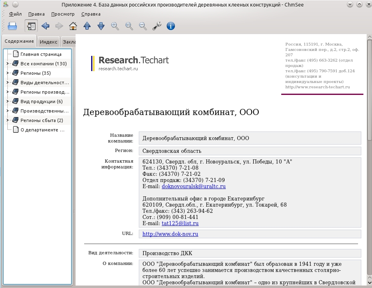Toggle the sidebar panel button
Viewport: 372px width, 288px height.
[x=31, y=26]
